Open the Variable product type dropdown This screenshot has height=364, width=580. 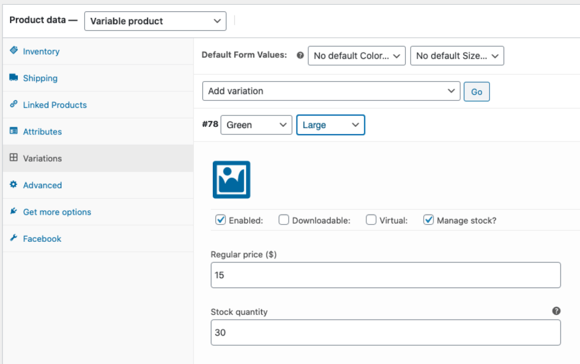pos(155,21)
